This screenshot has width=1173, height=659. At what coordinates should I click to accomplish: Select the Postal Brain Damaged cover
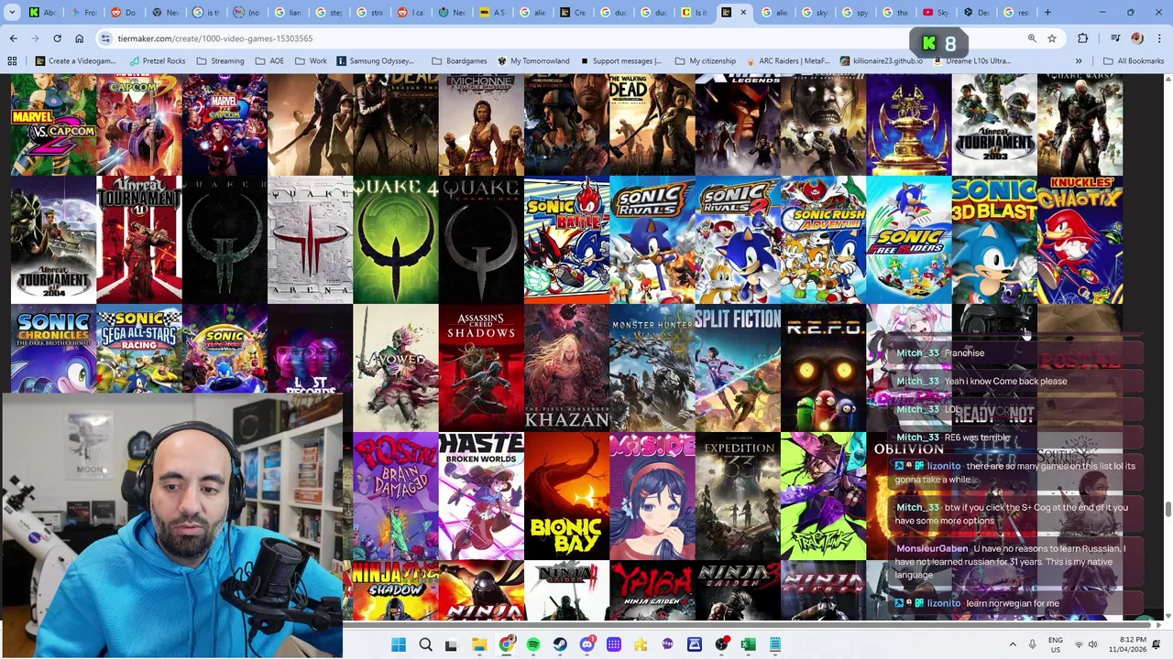pyautogui.click(x=396, y=496)
